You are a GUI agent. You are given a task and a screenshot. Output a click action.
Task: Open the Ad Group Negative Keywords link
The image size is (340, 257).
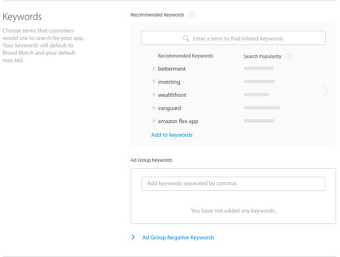coord(178,238)
